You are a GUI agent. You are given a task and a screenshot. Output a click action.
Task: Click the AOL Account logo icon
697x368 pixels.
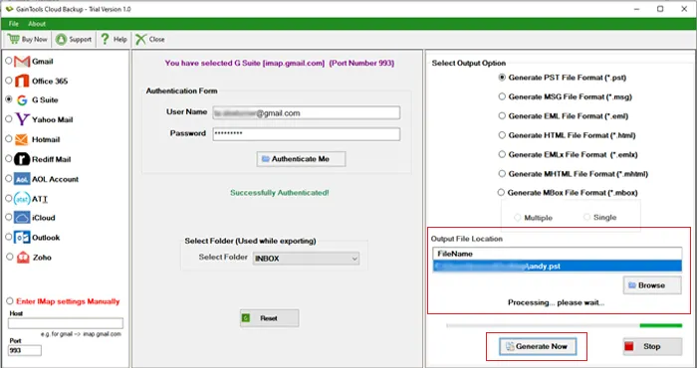pos(22,179)
